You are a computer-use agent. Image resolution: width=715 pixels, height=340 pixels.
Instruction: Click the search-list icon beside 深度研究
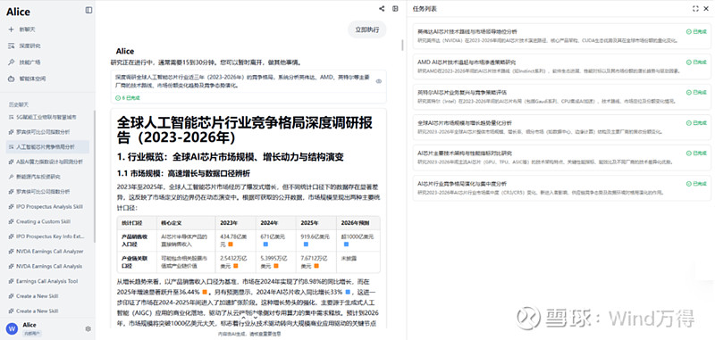point(11,46)
